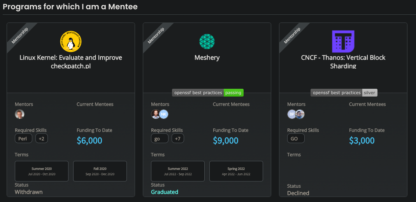Open the Meshery mentor photo avatar
Viewport: 416px width, 202px height.
[x=156, y=114]
